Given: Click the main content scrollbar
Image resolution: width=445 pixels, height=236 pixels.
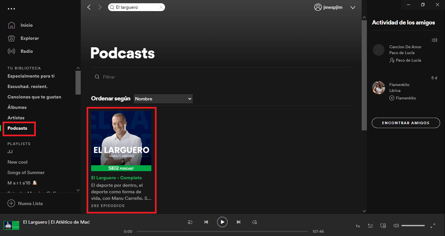Looking at the screenshot, I should [x=364, y=75].
